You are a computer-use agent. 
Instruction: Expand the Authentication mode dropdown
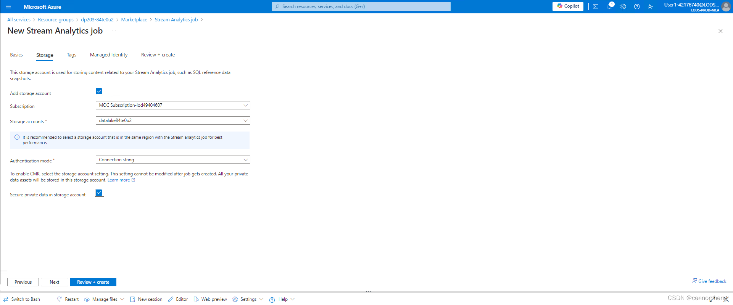click(173, 160)
